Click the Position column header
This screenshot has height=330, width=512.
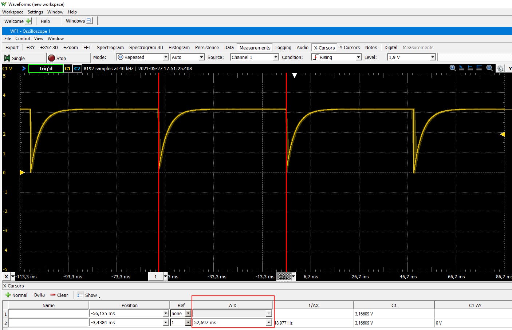click(130, 305)
